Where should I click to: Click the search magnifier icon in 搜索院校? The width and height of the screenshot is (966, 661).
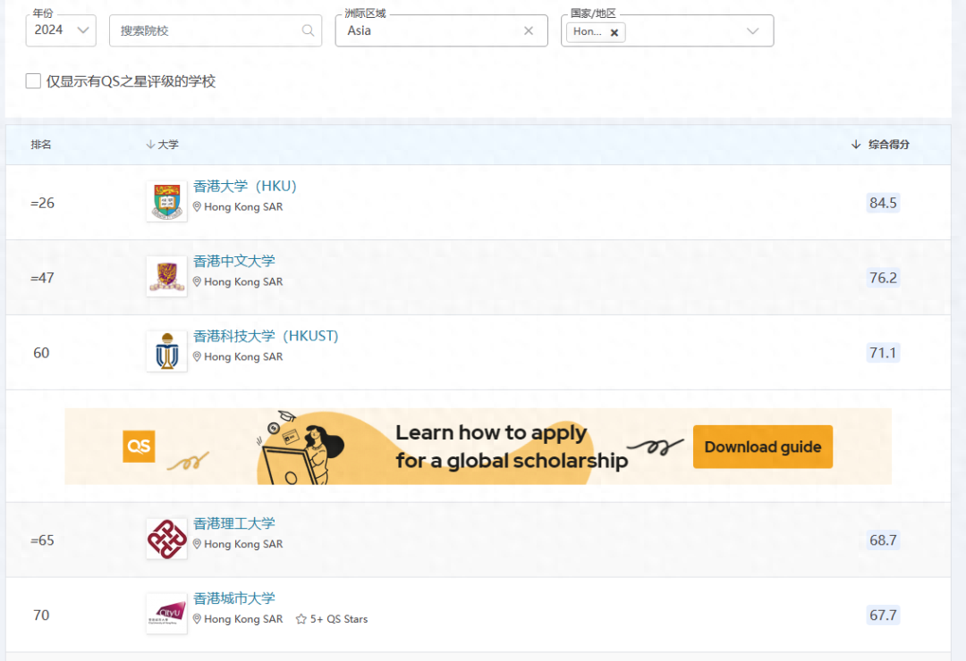pyautogui.click(x=308, y=30)
